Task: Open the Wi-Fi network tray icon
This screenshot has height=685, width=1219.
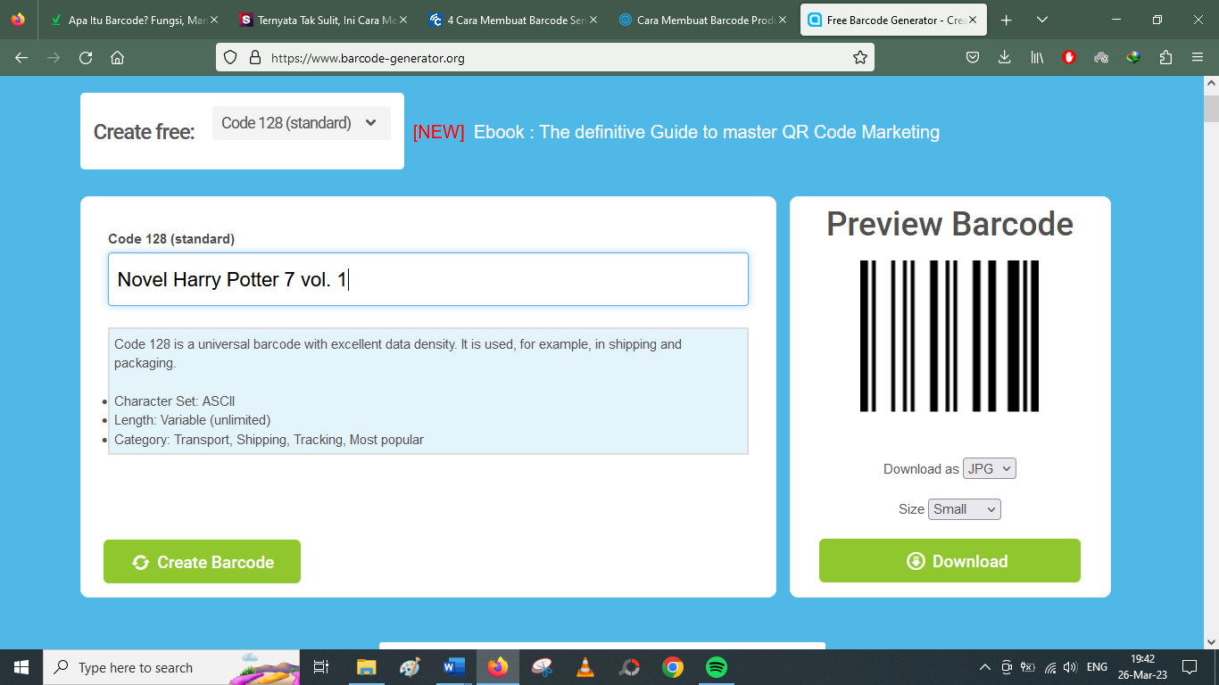Action: click(x=1050, y=667)
